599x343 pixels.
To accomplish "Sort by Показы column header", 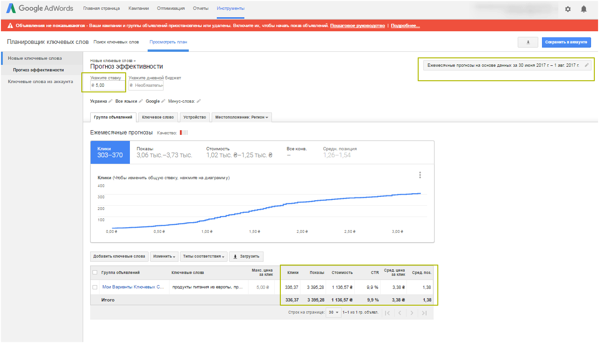I will [317, 273].
